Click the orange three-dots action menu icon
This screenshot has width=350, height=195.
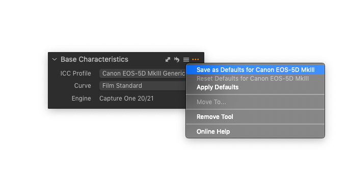click(195, 59)
